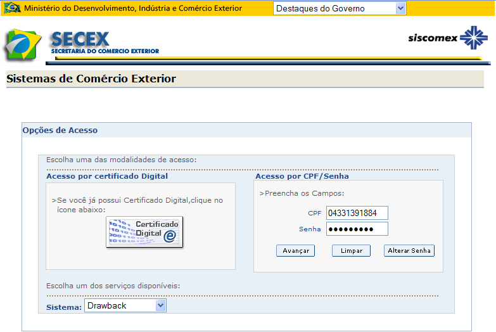
Task: Click the Certificado Digital icon button
Action: (144, 232)
